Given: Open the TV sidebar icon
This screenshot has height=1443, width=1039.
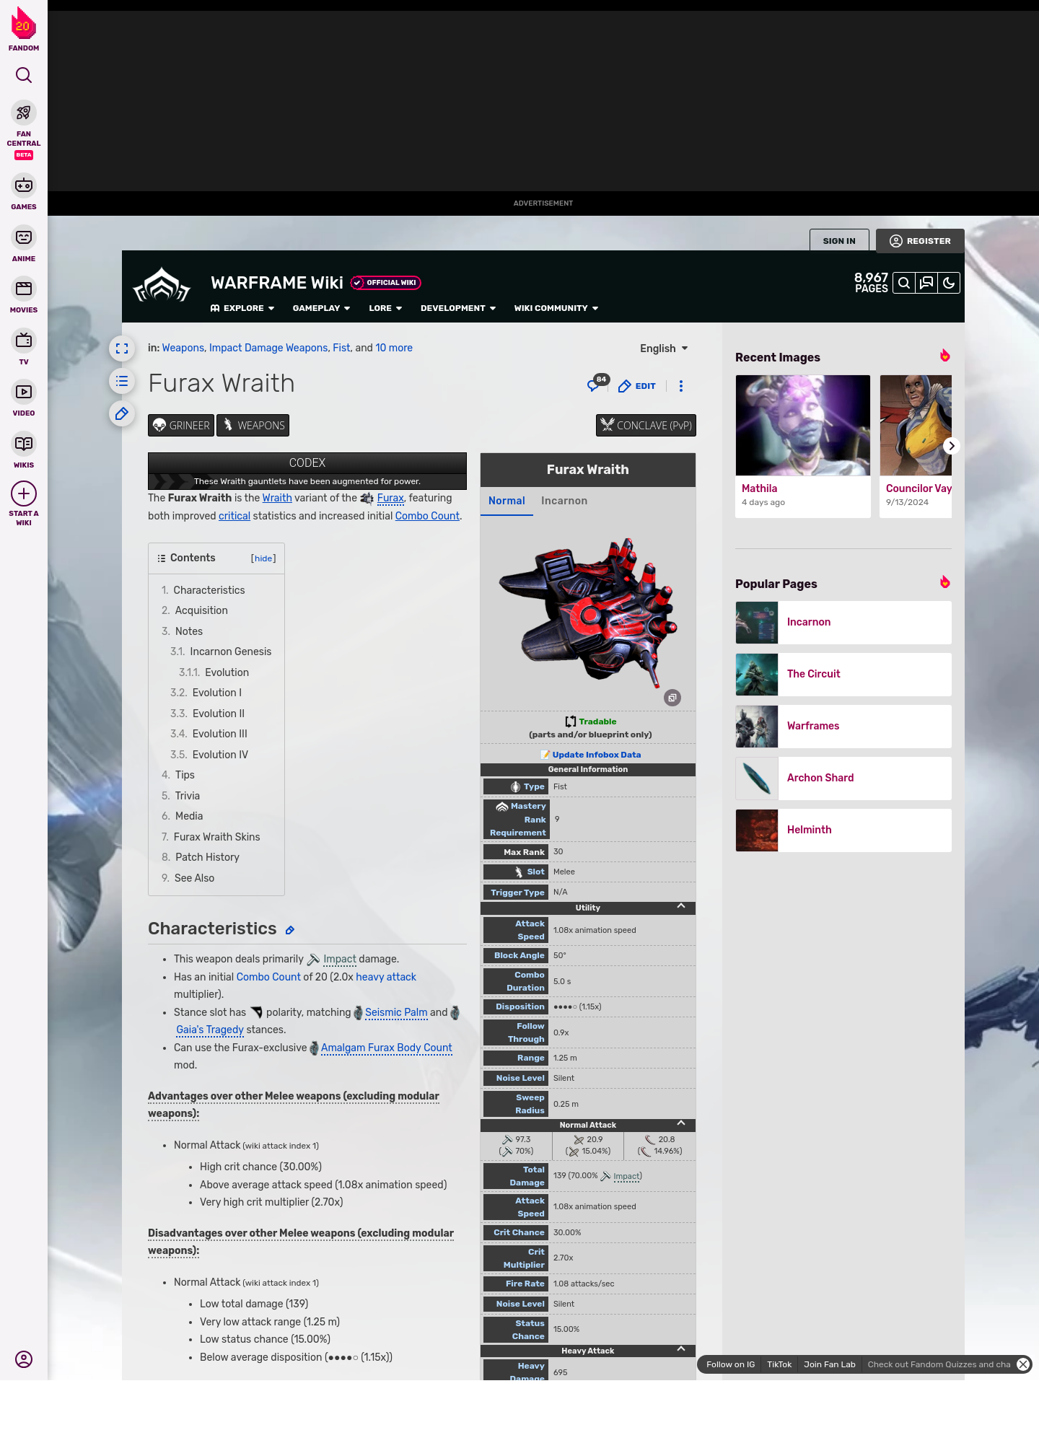Looking at the screenshot, I should [24, 341].
